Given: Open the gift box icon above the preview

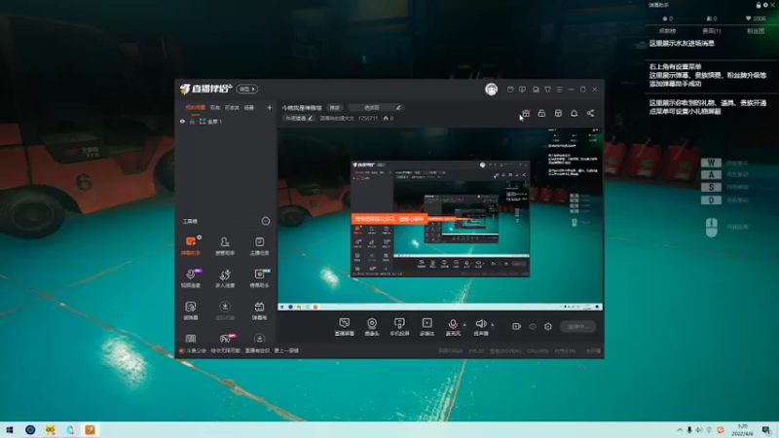Looking at the screenshot, I should [x=526, y=113].
